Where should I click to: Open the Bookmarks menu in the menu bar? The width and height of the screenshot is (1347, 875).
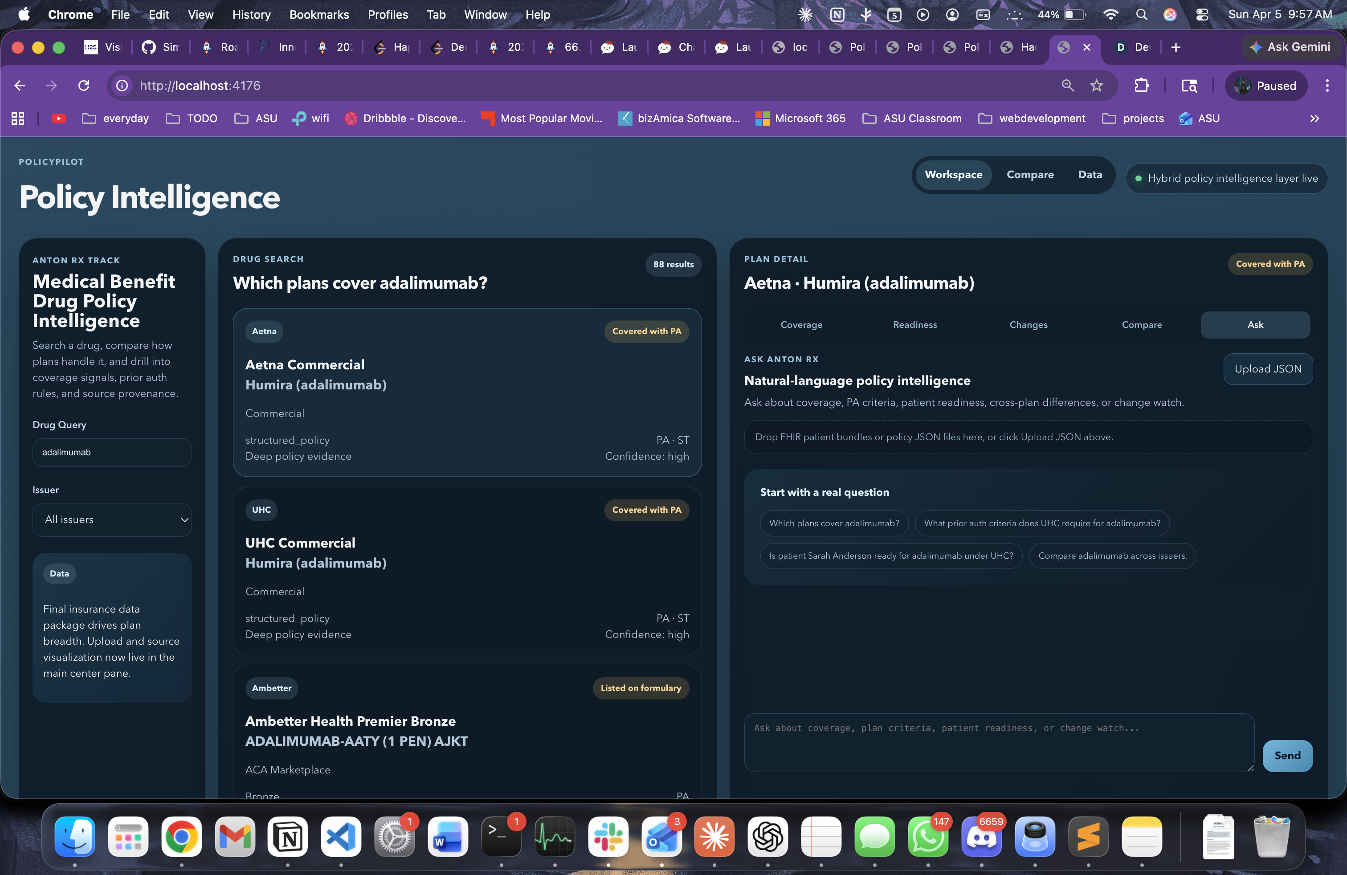(x=318, y=15)
